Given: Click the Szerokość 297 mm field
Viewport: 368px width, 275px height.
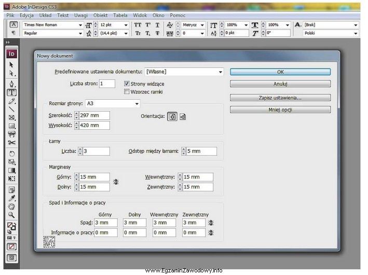Looking at the screenshot, I should 94,115.
